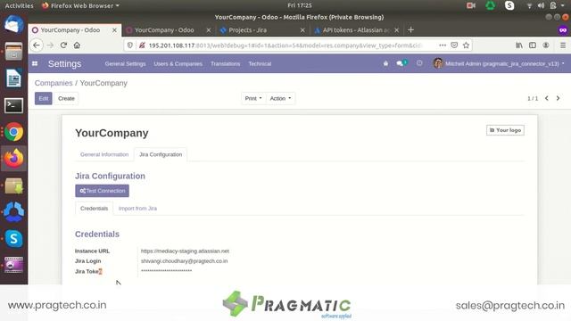
Task: Open Translations menu
Action: (x=226, y=63)
